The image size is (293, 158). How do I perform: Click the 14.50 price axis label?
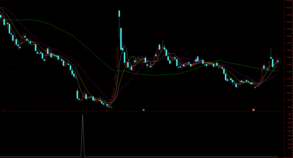[289, 29]
